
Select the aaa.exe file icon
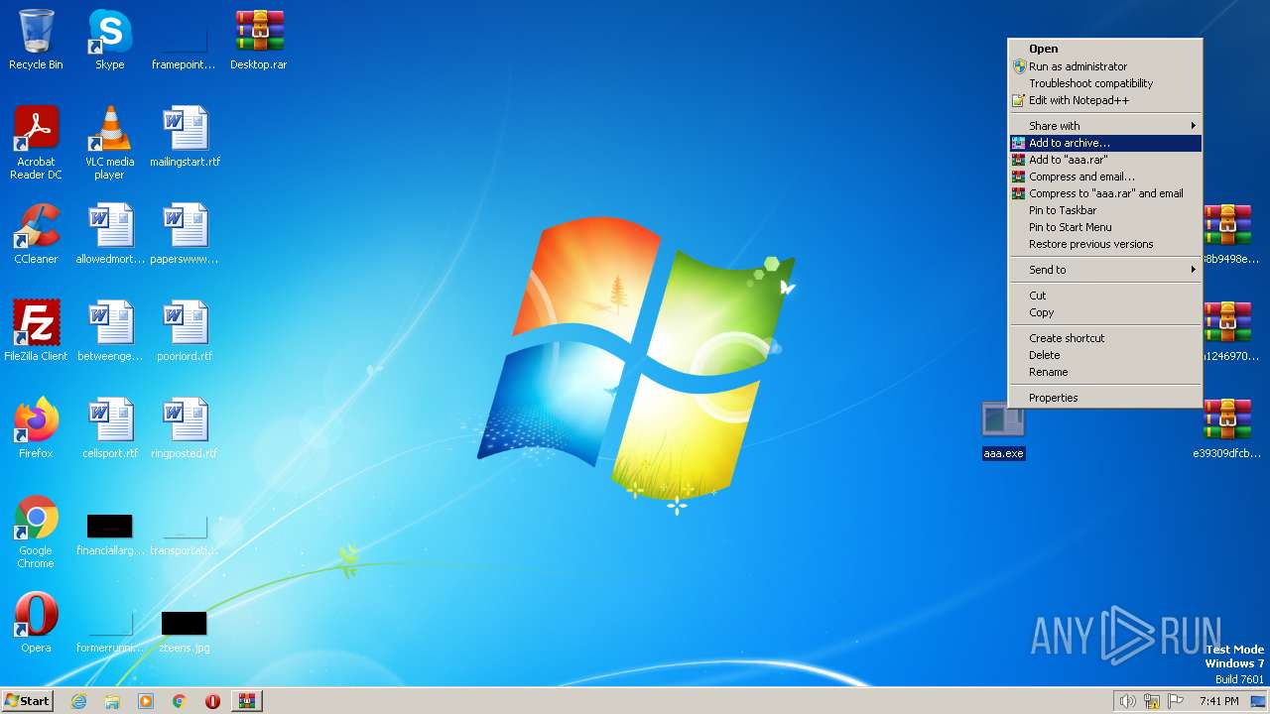(x=1003, y=430)
